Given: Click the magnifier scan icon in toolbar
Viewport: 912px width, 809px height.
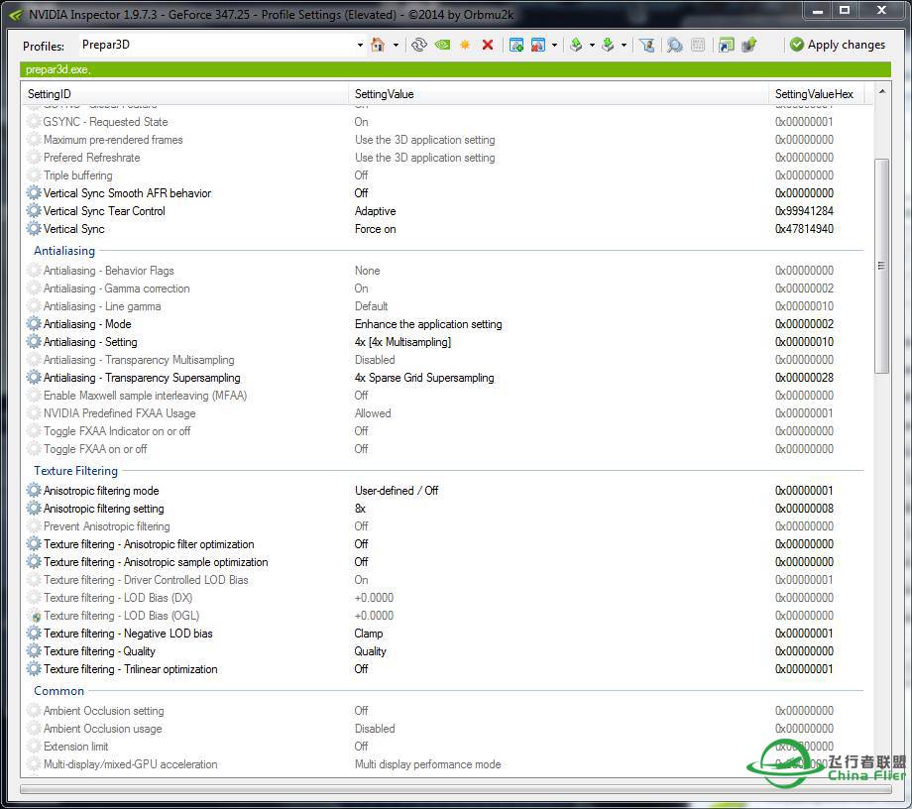Looking at the screenshot, I should (x=674, y=45).
